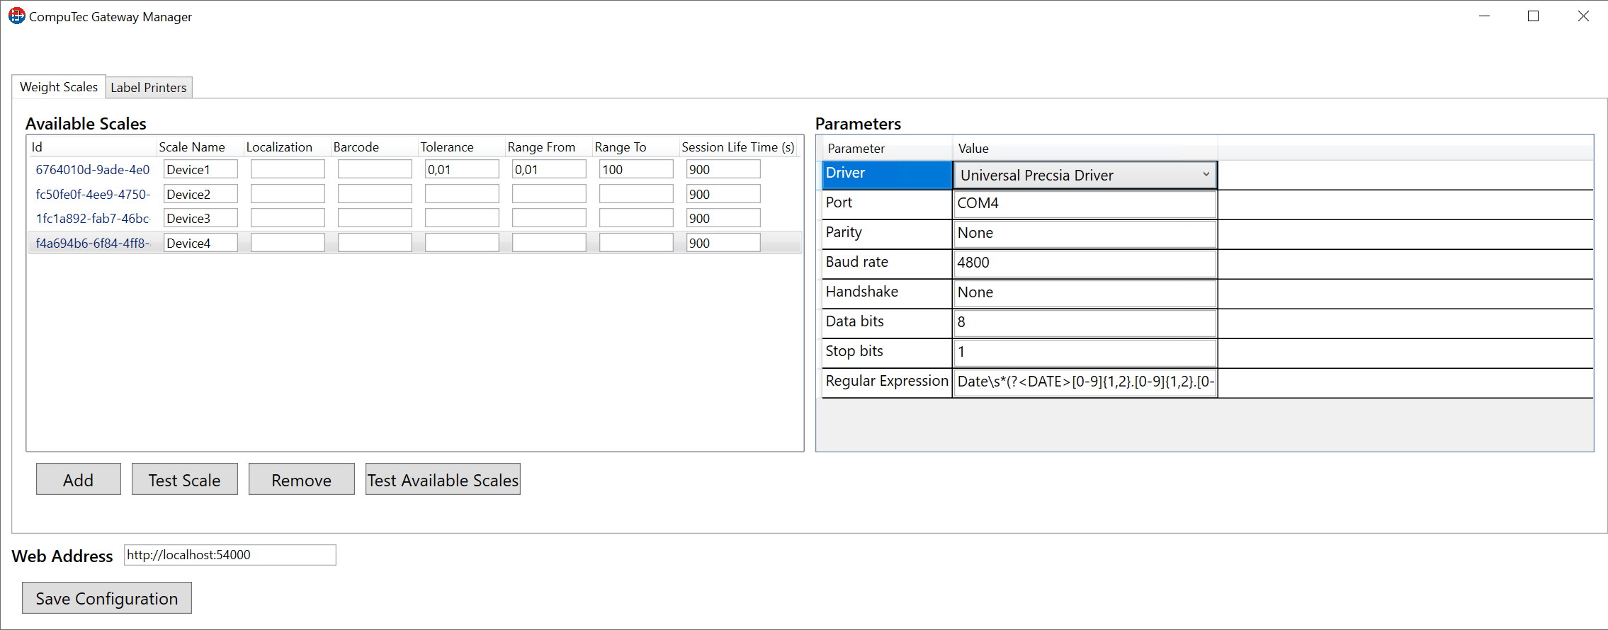
Task: Click Range To field showing 100
Action: [635, 170]
